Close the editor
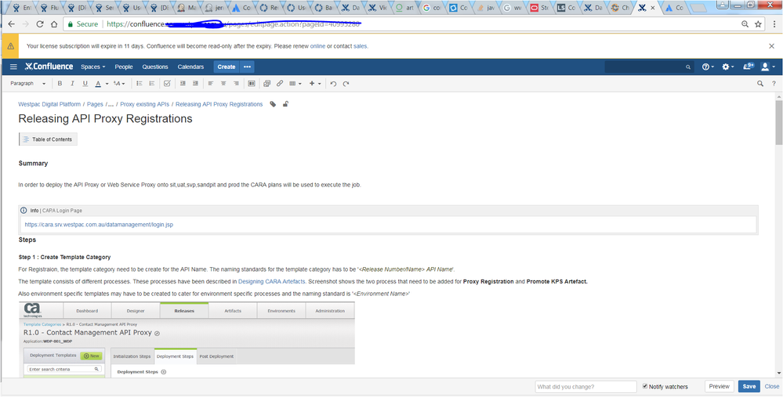This screenshot has height=397, width=783. 771,387
